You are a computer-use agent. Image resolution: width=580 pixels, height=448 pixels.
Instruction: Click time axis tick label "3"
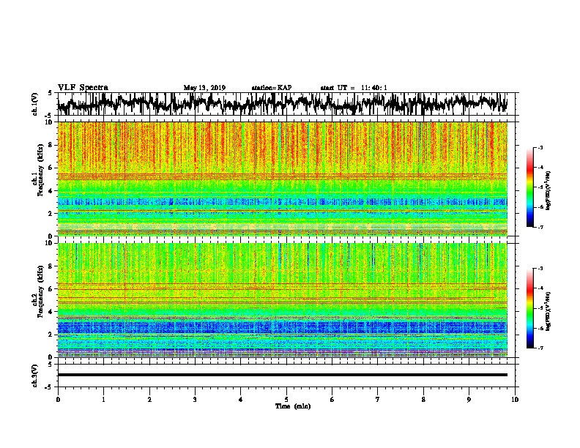195,400
